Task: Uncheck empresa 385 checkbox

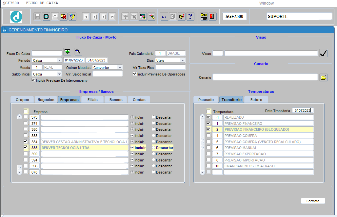Action: coord(26,147)
